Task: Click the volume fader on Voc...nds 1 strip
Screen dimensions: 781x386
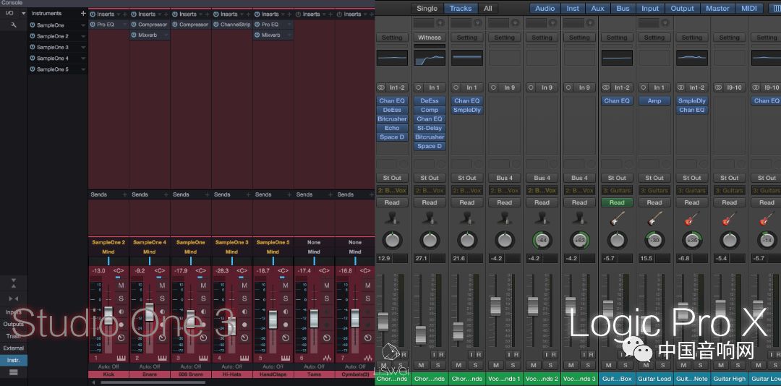Action: point(495,306)
